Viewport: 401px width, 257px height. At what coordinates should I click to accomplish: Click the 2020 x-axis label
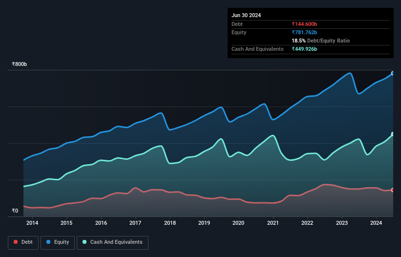(238, 223)
